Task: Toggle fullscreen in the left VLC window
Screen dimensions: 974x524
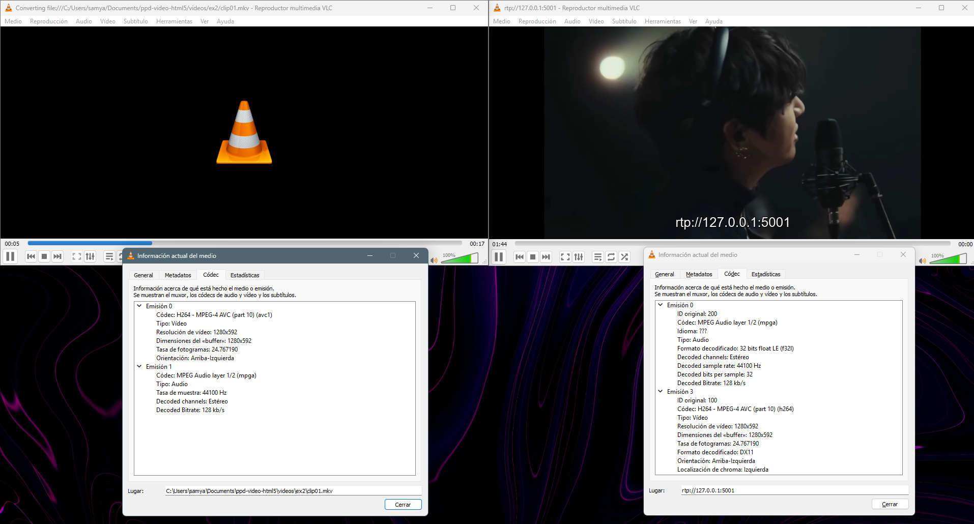Action: pos(77,256)
